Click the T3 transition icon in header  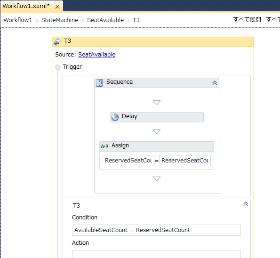[57, 42]
